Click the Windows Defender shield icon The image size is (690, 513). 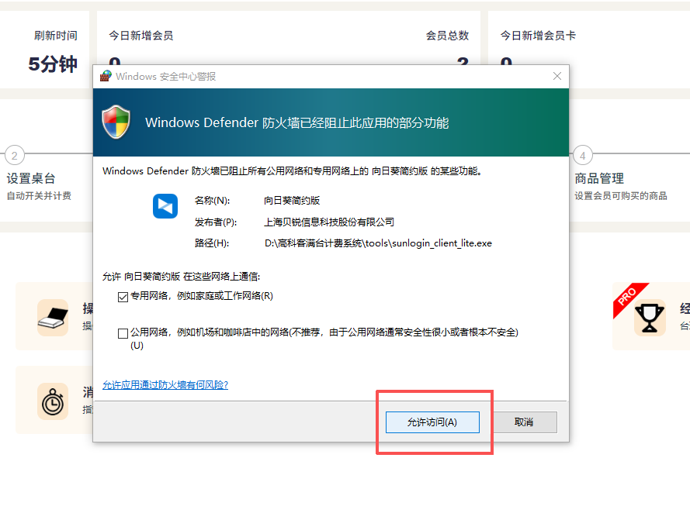click(x=116, y=122)
